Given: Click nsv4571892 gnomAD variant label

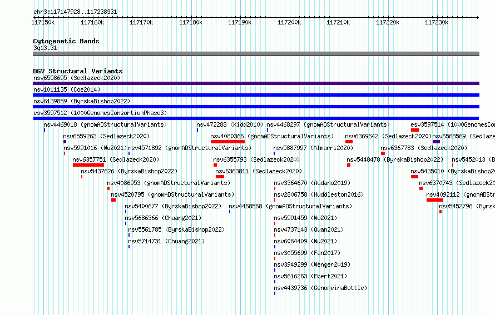Looking at the screenshot, I should click(190, 148).
